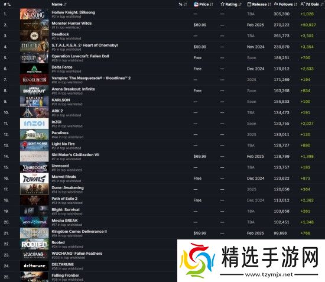Open the Falling Frontier game link
This screenshot has height=282, width=325.
point(65,275)
